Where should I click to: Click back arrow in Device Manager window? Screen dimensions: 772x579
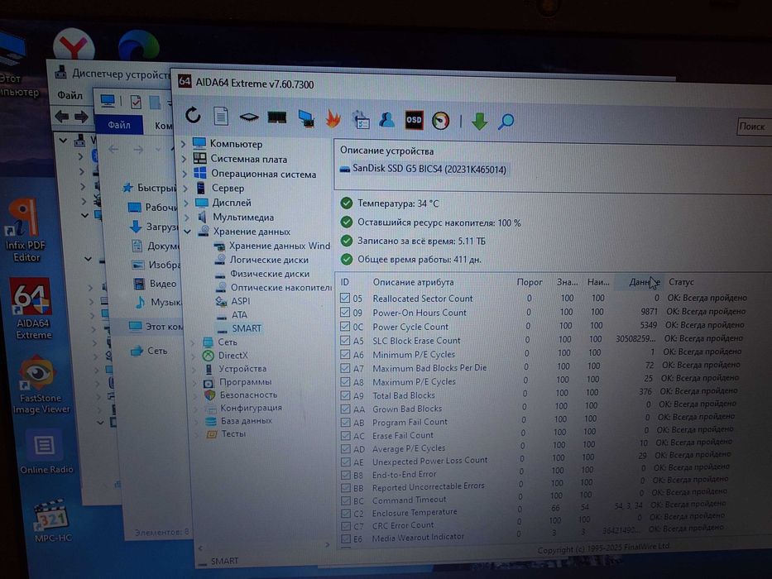coord(62,116)
